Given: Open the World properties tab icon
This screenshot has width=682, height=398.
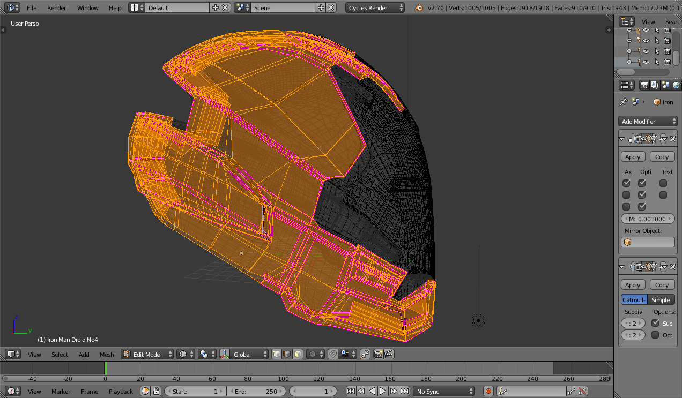Looking at the screenshot, I should (676, 85).
